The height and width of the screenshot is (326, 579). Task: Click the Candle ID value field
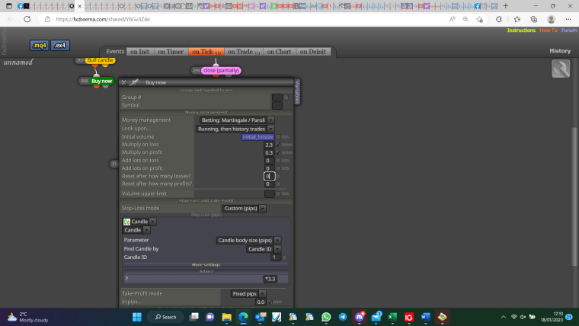pyautogui.click(x=276, y=257)
